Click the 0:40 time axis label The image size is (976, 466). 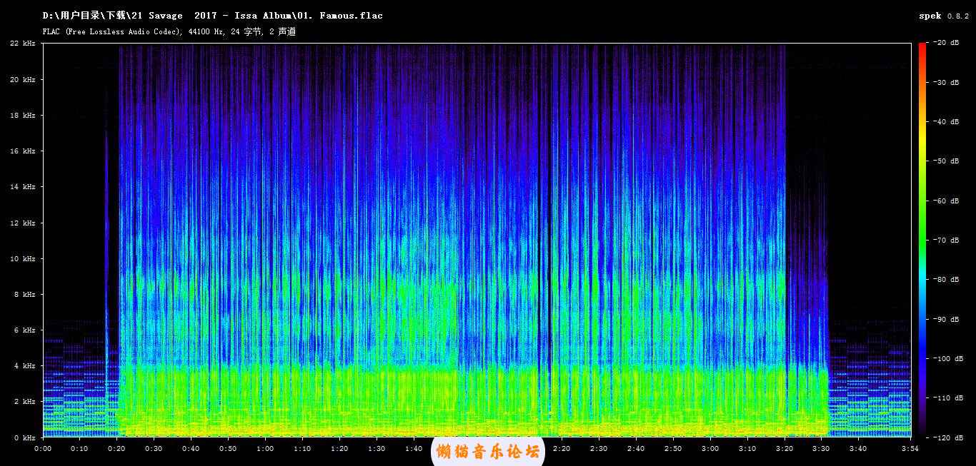(191, 448)
